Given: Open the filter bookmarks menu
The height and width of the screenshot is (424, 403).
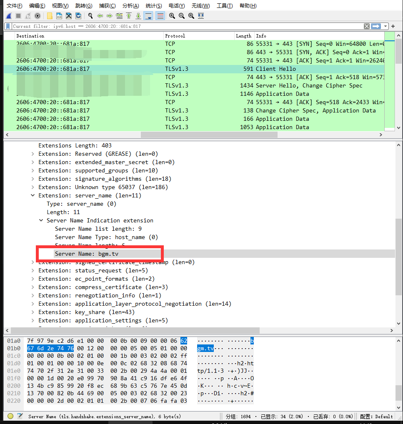Looking at the screenshot, I should click(7, 26).
